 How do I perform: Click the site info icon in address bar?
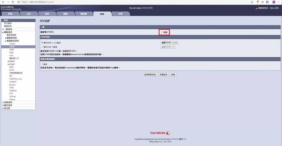(18, 2)
